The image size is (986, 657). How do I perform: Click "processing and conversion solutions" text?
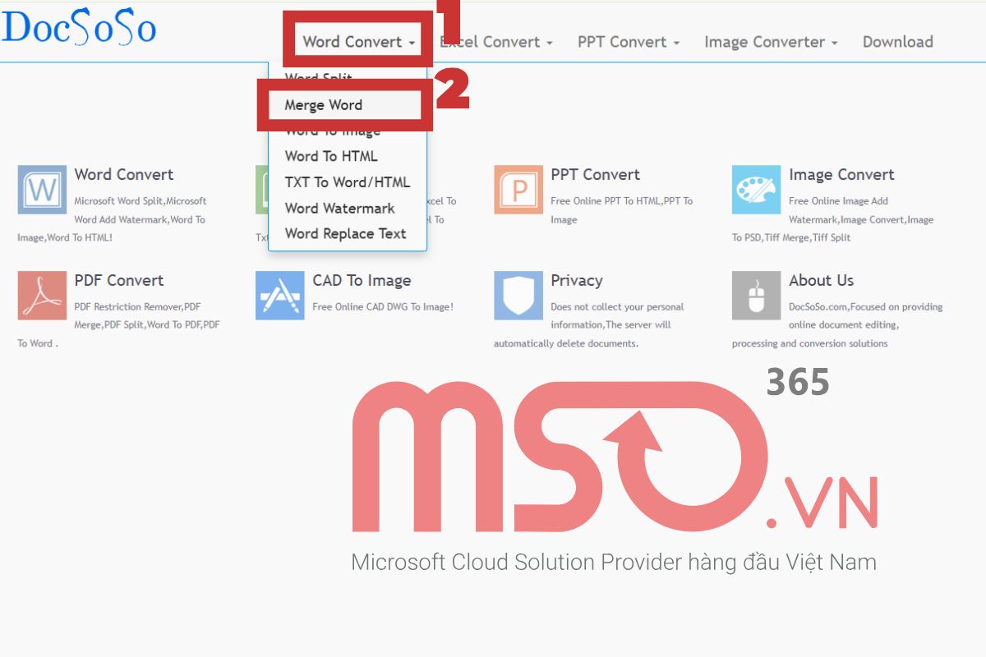tap(810, 344)
